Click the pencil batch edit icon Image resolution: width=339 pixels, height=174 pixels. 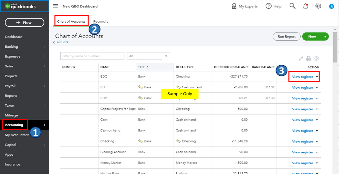(x=301, y=58)
